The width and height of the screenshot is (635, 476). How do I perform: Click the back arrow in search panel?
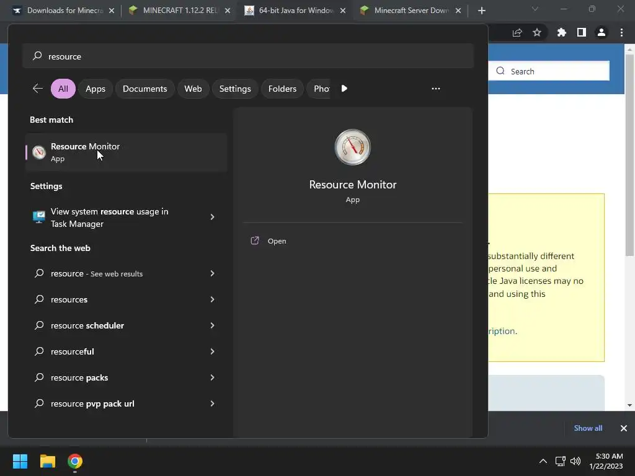point(38,89)
